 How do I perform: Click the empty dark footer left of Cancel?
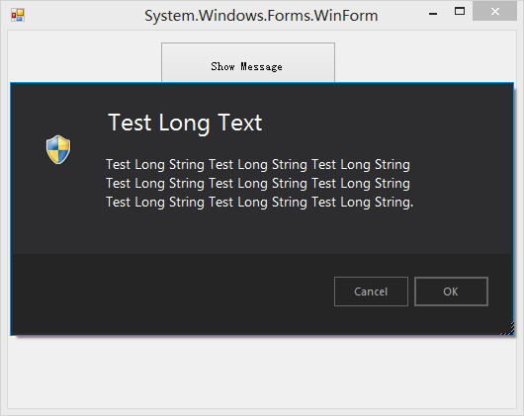tap(167, 293)
